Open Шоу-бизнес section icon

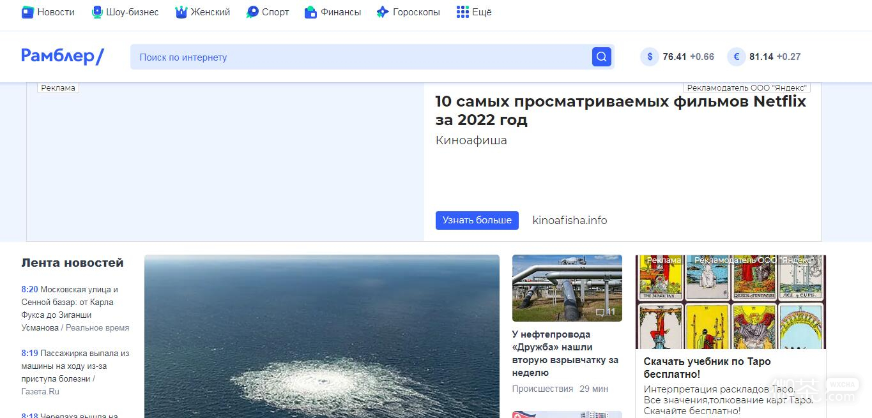point(97,12)
